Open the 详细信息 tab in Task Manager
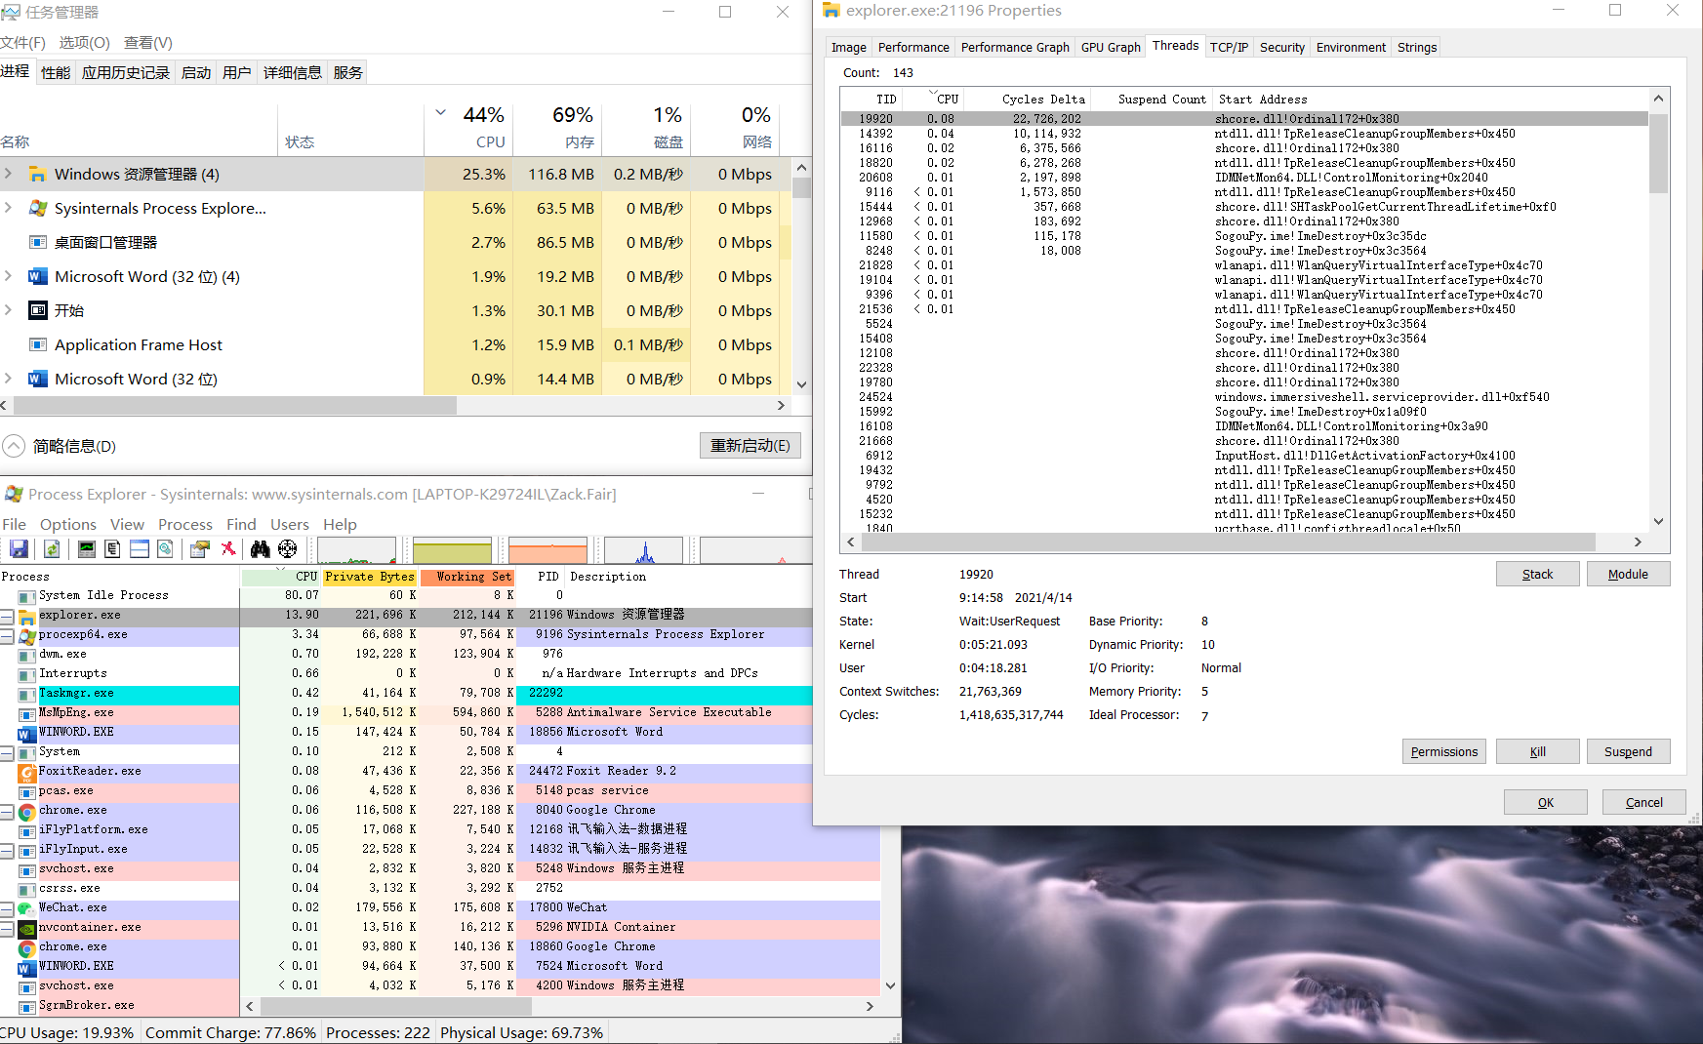The height and width of the screenshot is (1044, 1703). [x=292, y=72]
